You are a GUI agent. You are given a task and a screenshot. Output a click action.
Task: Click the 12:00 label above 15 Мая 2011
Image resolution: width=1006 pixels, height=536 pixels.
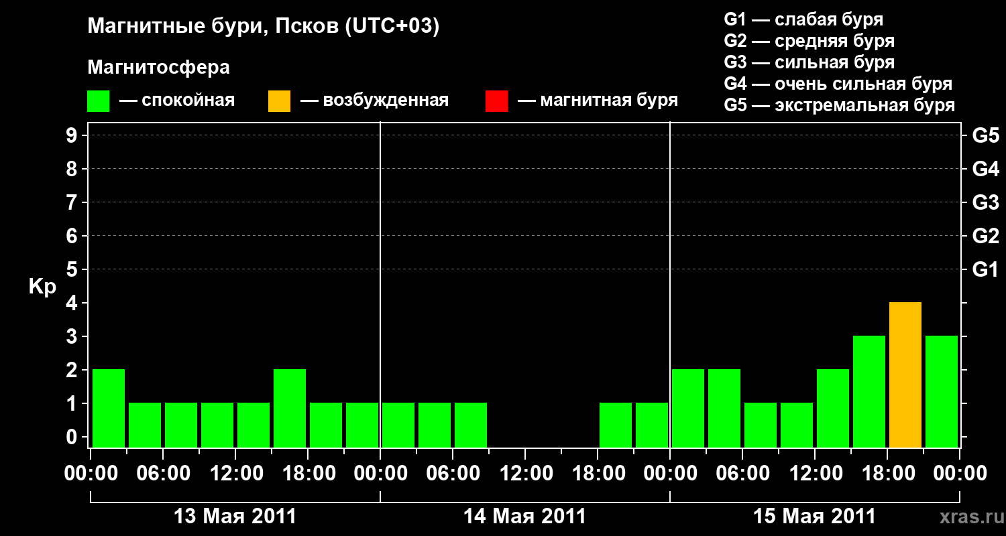[815, 474]
